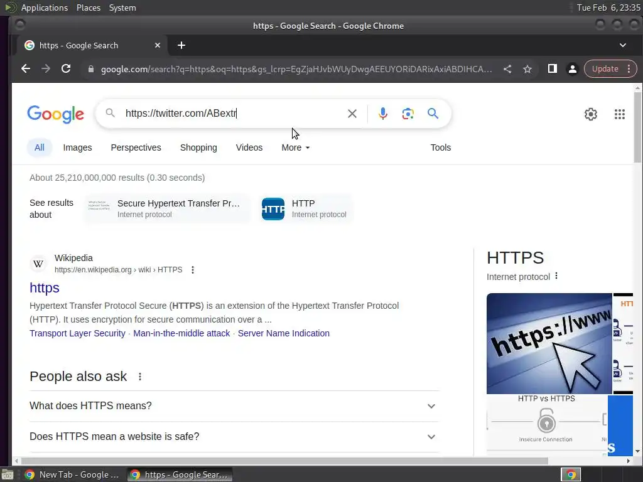Viewport: 643px width, 482px height.
Task: Expand 'What does HTTPS means?' question
Action: (x=234, y=406)
